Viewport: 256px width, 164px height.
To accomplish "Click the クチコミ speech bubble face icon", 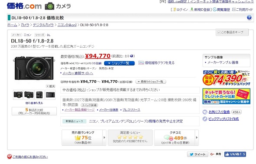I will coord(168,138).
